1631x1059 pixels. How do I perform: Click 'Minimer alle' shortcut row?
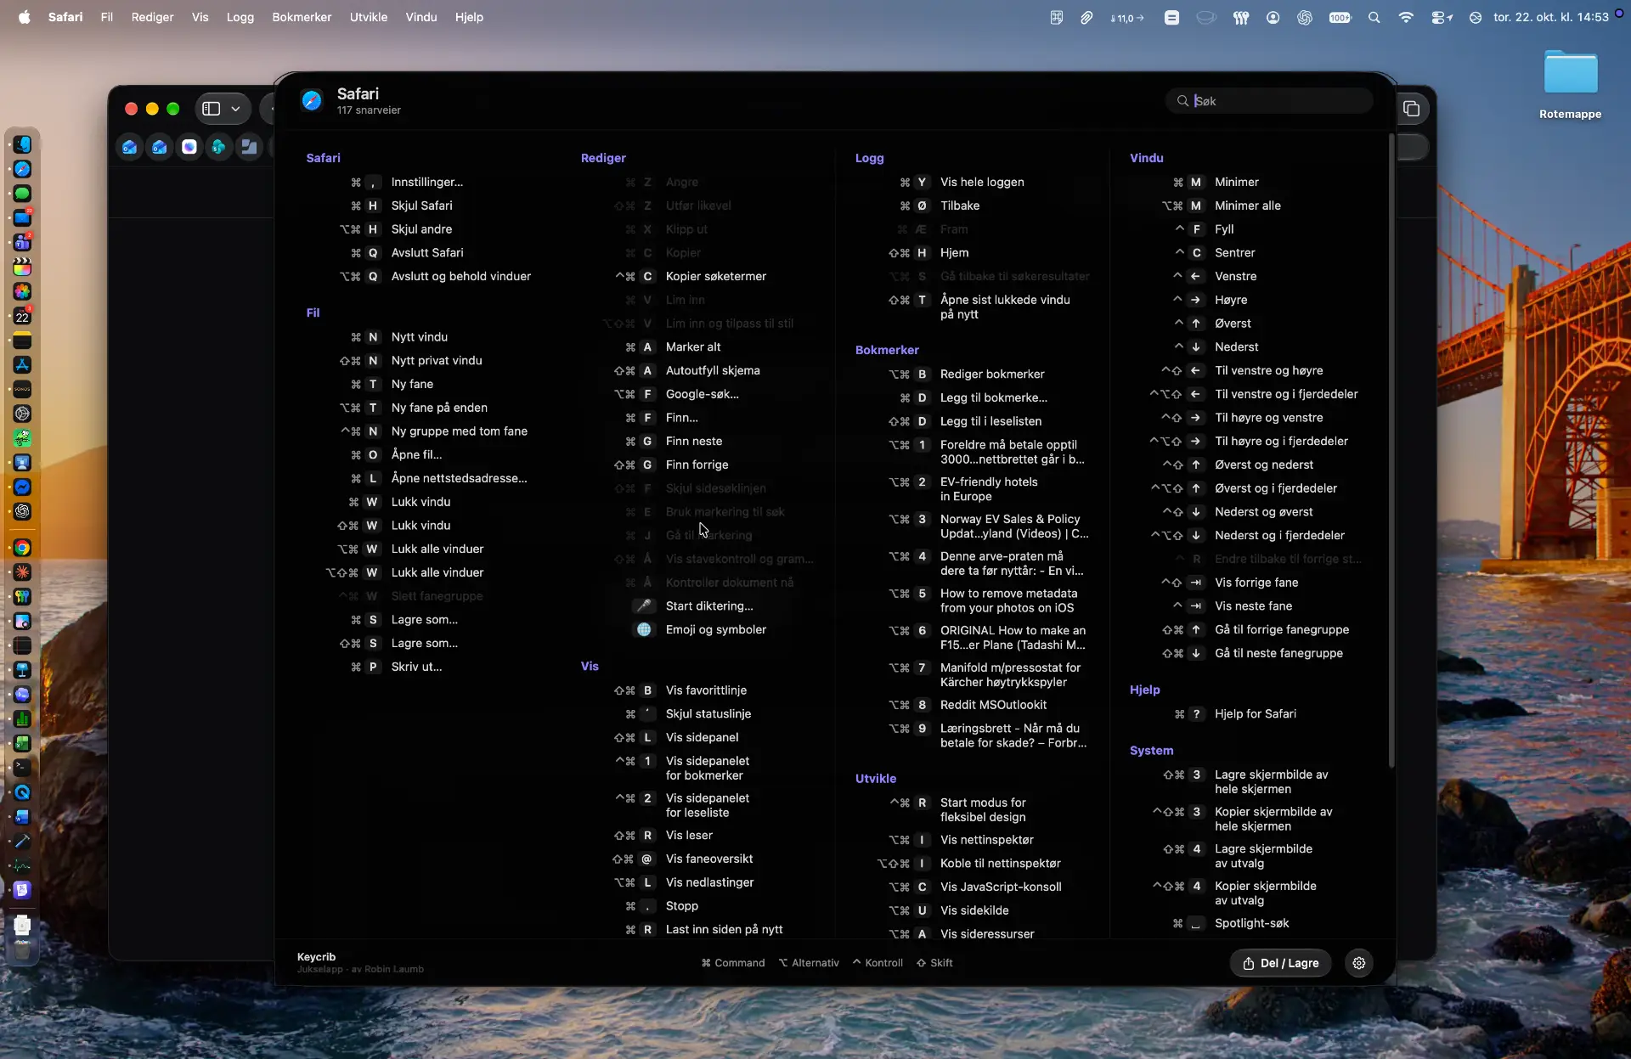pyautogui.click(x=1221, y=206)
